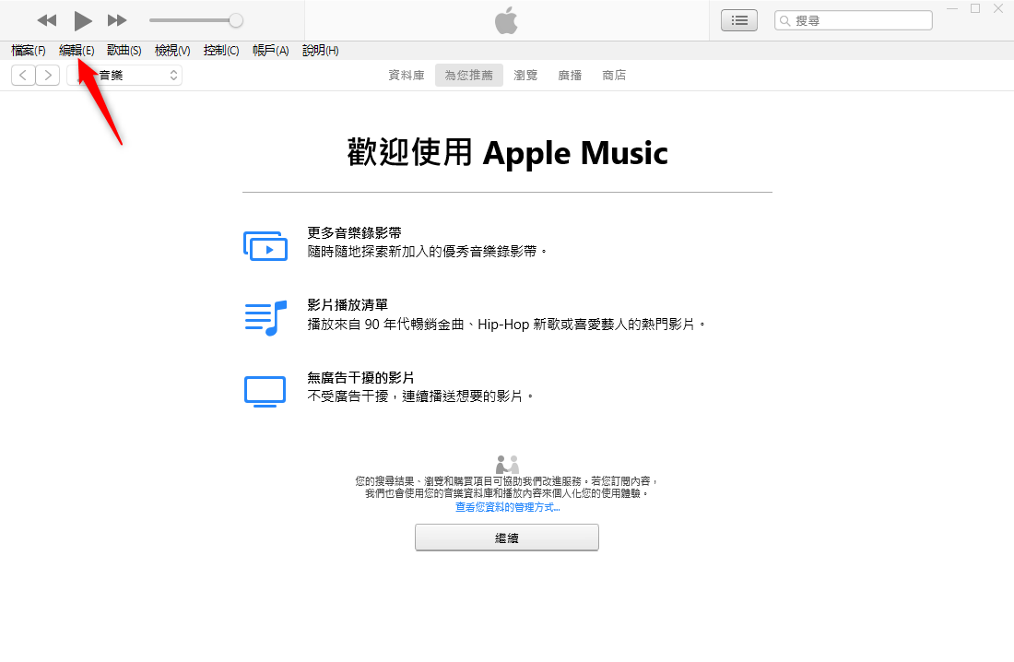The image size is (1014, 662).
Task: Open the Up Next list view icon
Action: tap(739, 20)
